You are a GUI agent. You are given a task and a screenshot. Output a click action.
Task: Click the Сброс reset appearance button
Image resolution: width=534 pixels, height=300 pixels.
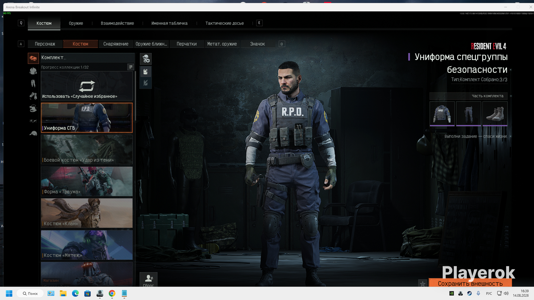click(x=148, y=280)
